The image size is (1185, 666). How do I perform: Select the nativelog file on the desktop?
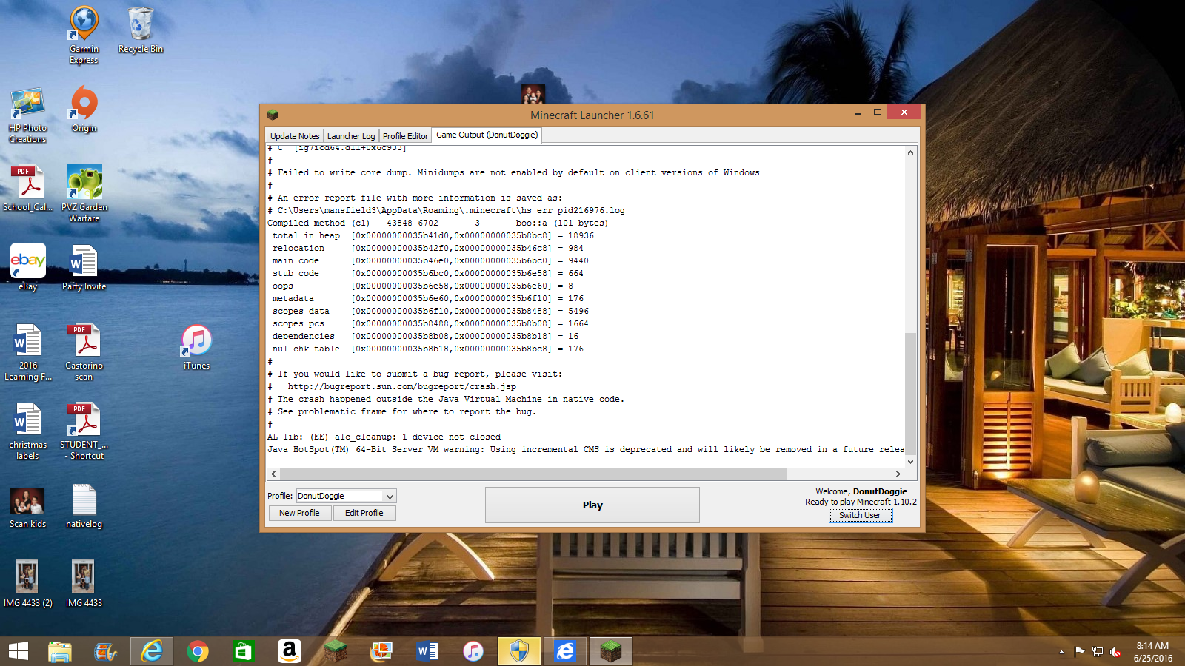coord(84,507)
